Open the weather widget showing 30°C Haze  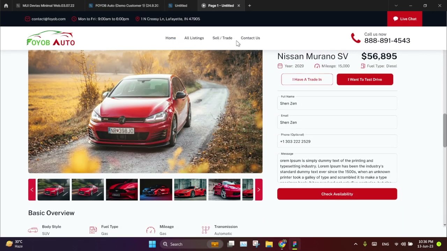tap(14, 244)
